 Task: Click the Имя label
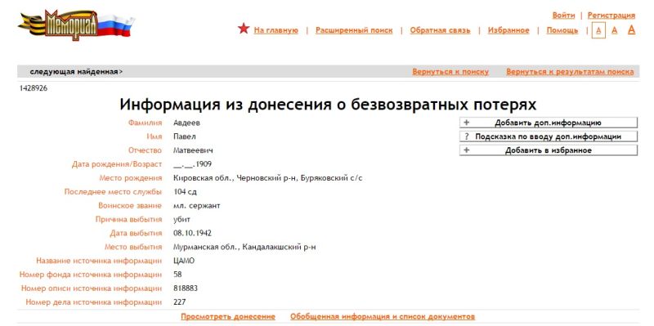pos(155,136)
